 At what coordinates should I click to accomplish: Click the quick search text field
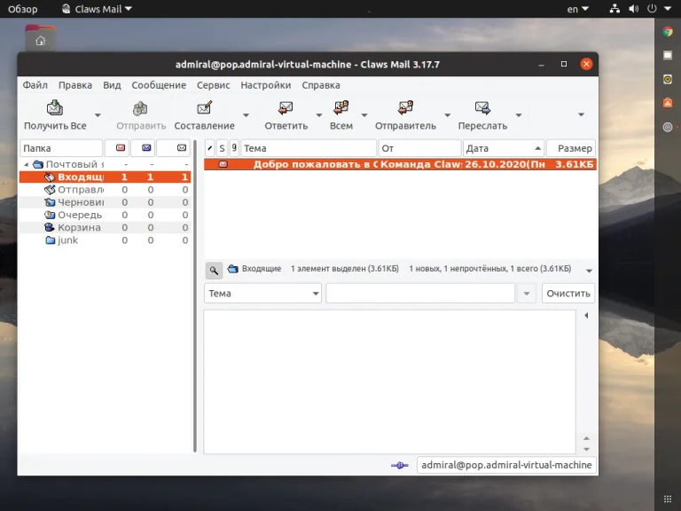click(x=420, y=294)
